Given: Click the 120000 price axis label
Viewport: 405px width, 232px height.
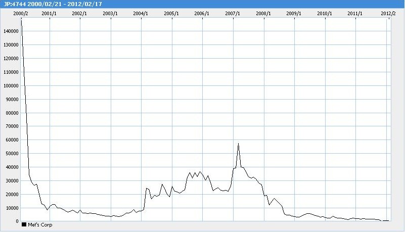Looking at the screenshot, I should (x=11, y=59).
